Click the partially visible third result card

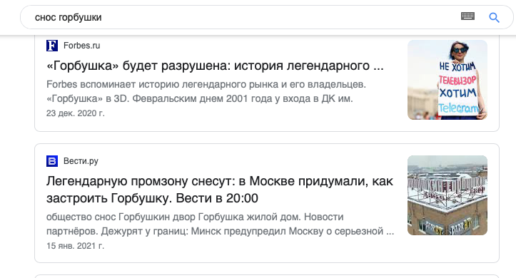click(x=266, y=277)
